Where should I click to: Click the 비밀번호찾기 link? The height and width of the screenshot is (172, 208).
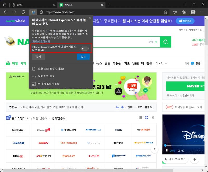pyautogui.click(x=187, y=95)
